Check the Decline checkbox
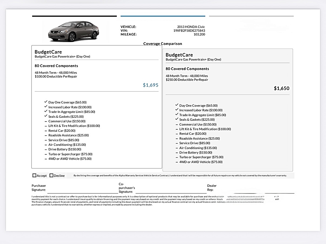This screenshot has height=244, width=326. (x=52, y=176)
